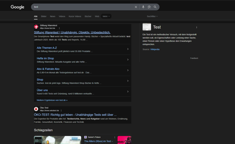
Task: Open the Google logo homepage
Action: tap(18, 7)
